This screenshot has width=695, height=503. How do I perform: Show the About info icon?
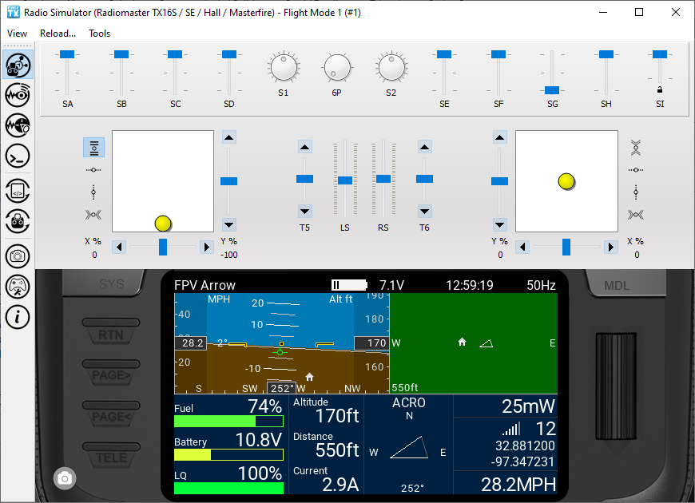(x=18, y=317)
